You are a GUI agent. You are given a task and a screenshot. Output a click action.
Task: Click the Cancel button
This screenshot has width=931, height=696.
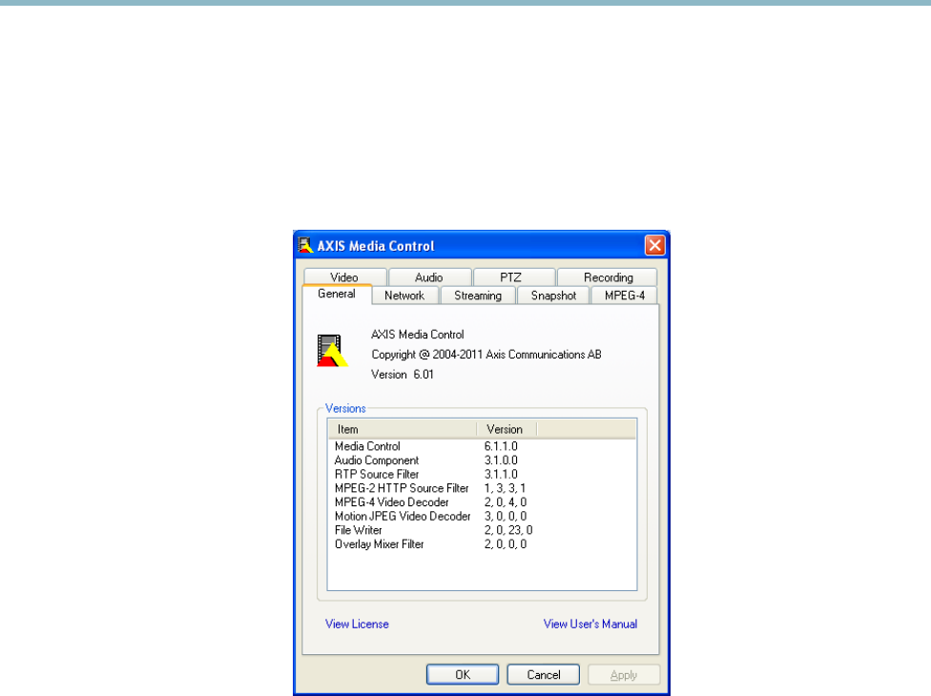544,675
